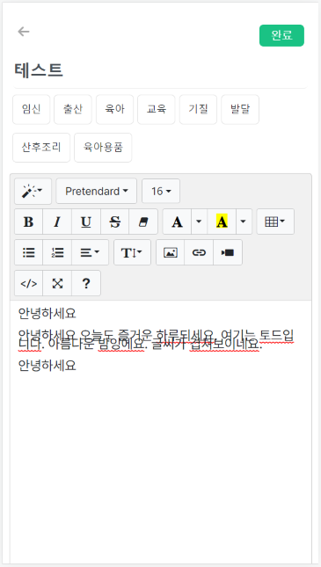Screen dimensions: 321x567
Task: Apply the recent text color
Action: pyautogui.click(x=177, y=222)
